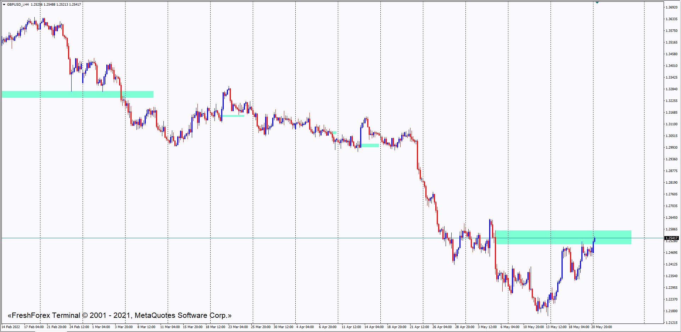Click the 26 Apr 04:00 time label
Screen dimensions: 681x332
pos(442,327)
